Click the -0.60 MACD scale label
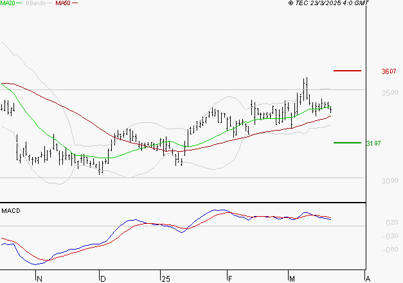This screenshot has width=403, height=283. point(390,250)
